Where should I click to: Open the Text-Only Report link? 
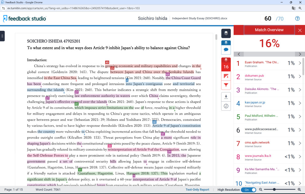[x=197, y=190]
